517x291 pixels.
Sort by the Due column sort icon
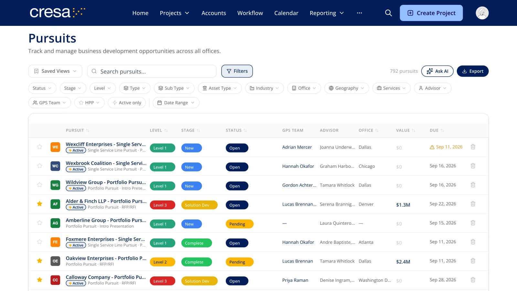(442, 131)
